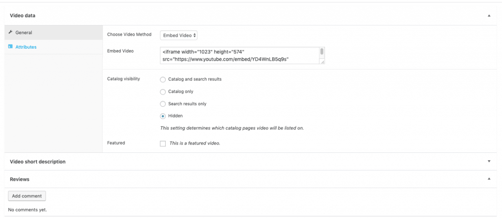Screen dimensions: 502x218
Task: Select the Hidden visibility radio
Action: point(163,116)
